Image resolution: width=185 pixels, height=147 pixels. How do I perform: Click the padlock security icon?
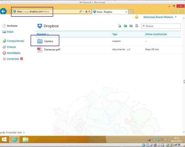click(86, 11)
